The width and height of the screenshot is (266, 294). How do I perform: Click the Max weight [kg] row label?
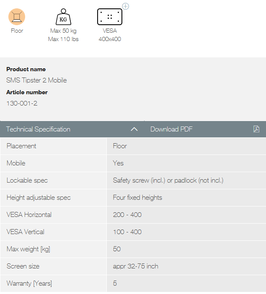click(28, 249)
